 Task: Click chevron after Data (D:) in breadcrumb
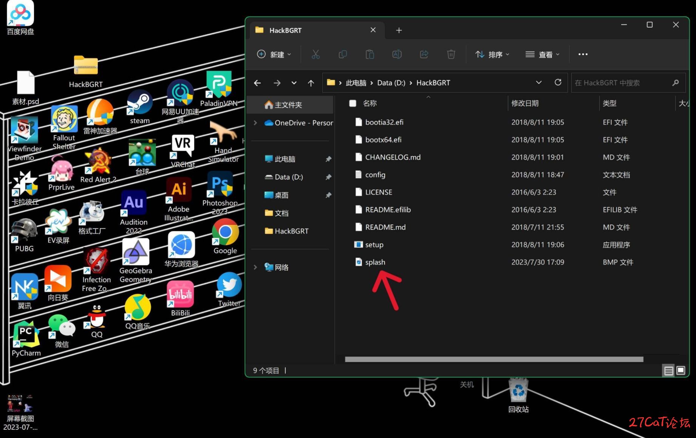[411, 83]
